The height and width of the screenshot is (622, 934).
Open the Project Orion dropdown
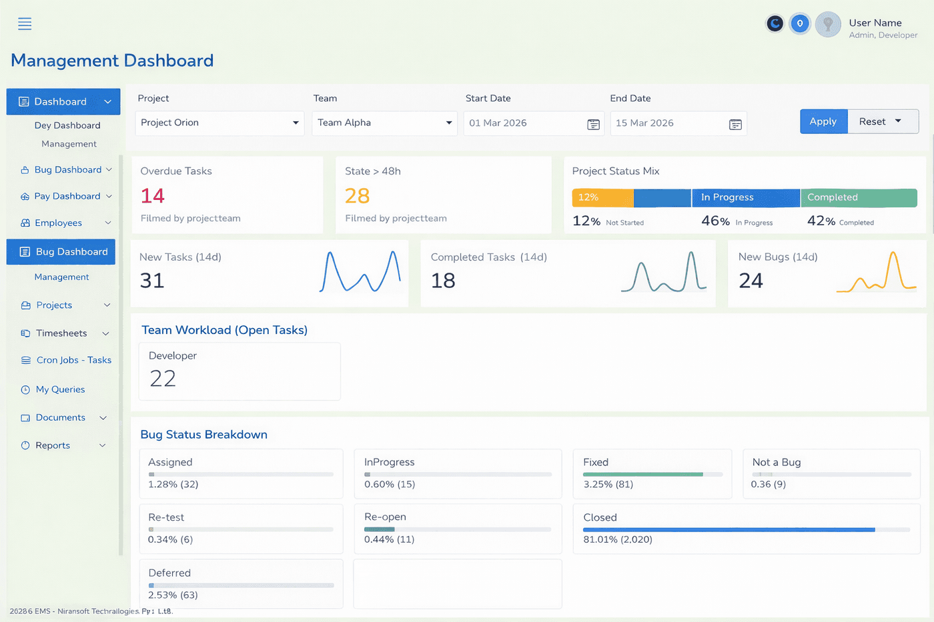coord(294,123)
